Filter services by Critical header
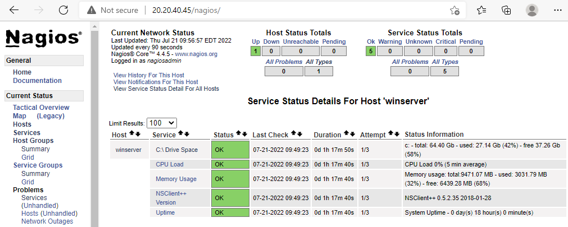The image size is (568, 227). click(446, 42)
